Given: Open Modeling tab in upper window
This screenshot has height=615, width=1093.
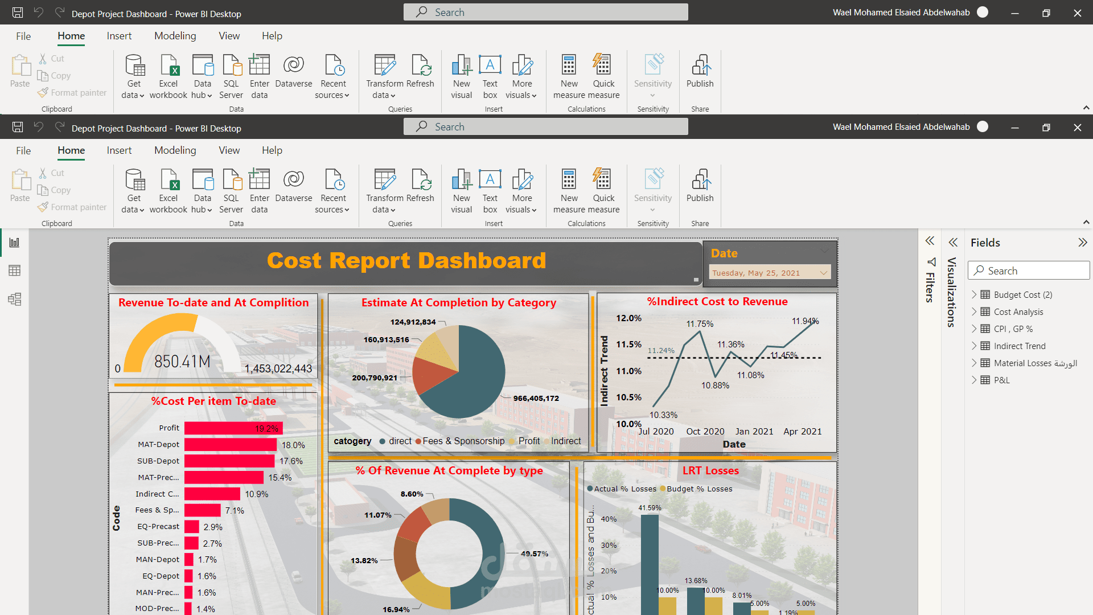Looking at the screenshot, I should pos(175,36).
